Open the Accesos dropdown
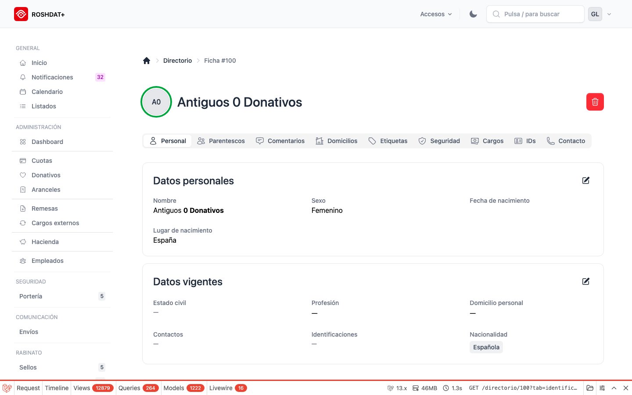Image resolution: width=632 pixels, height=395 pixels. [435, 14]
